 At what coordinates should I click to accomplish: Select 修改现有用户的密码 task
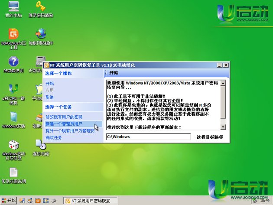pyautogui.click(x=64, y=117)
